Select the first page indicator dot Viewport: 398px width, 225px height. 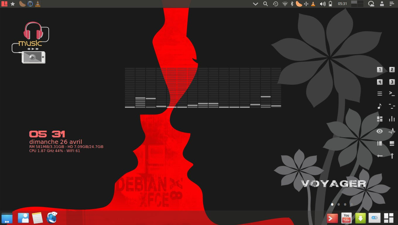pyautogui.click(x=332, y=204)
